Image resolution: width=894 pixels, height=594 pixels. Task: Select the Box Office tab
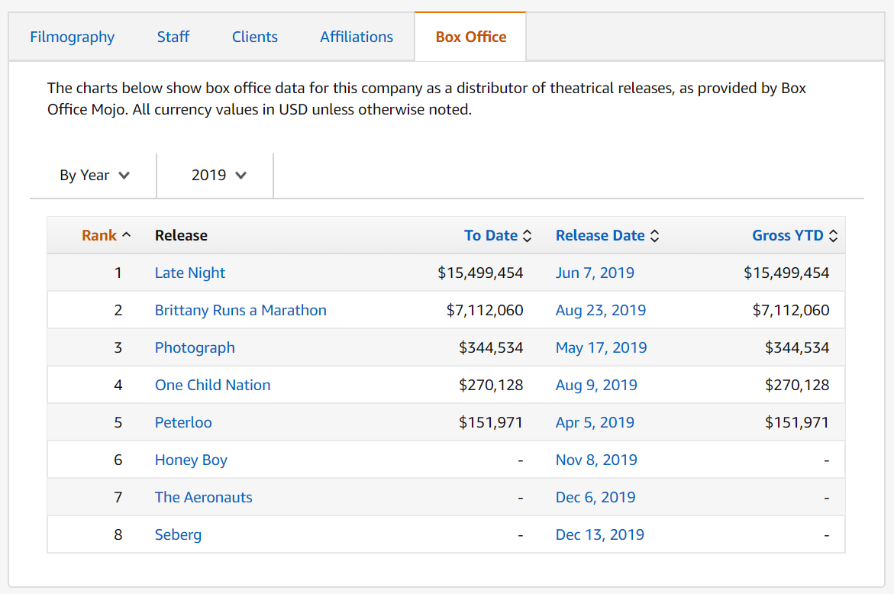point(470,37)
